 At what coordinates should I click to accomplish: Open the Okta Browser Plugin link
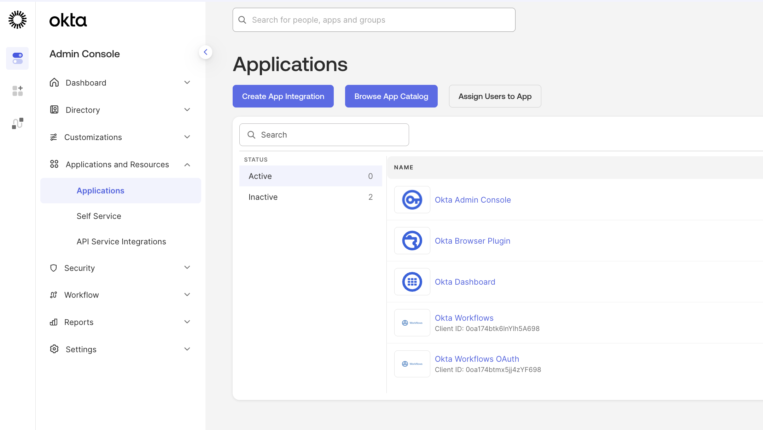(x=472, y=241)
